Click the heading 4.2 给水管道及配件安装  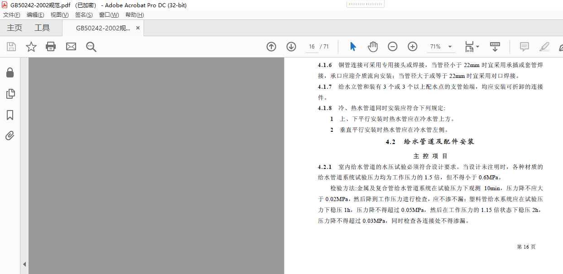430,142
